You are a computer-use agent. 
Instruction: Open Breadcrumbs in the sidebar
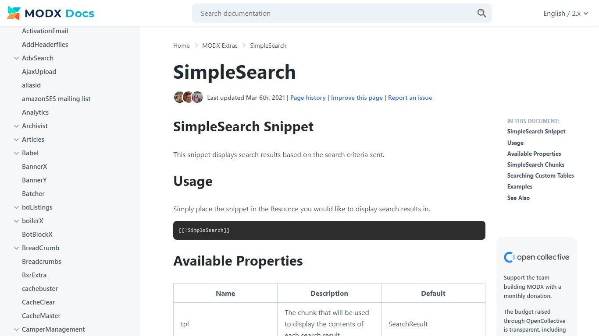tap(42, 262)
